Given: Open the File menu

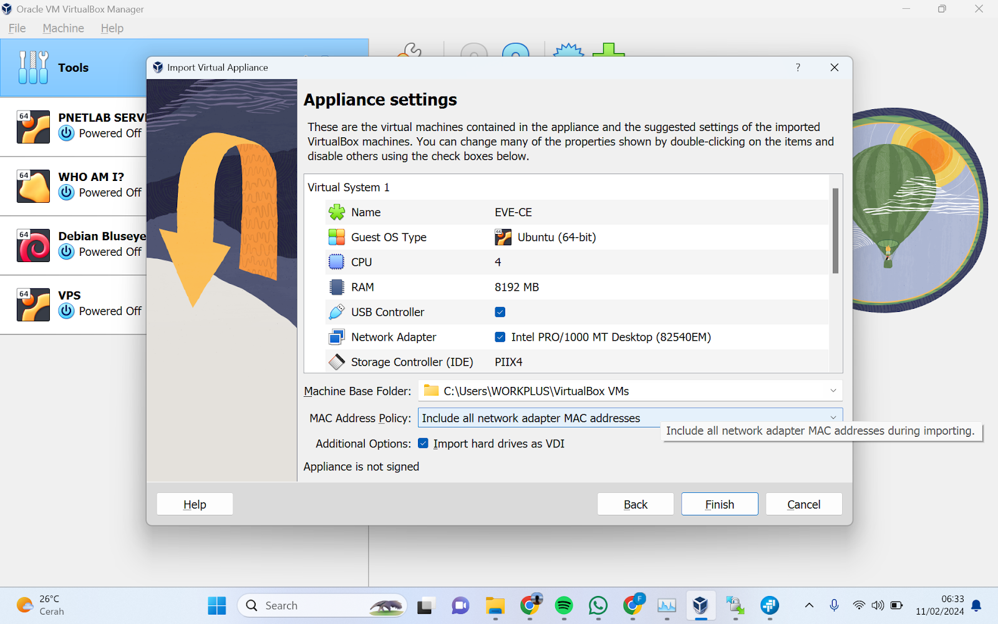Looking at the screenshot, I should pyautogui.click(x=17, y=28).
